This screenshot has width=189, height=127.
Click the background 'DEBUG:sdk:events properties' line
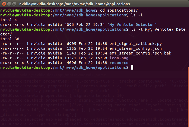(x=94, y=105)
